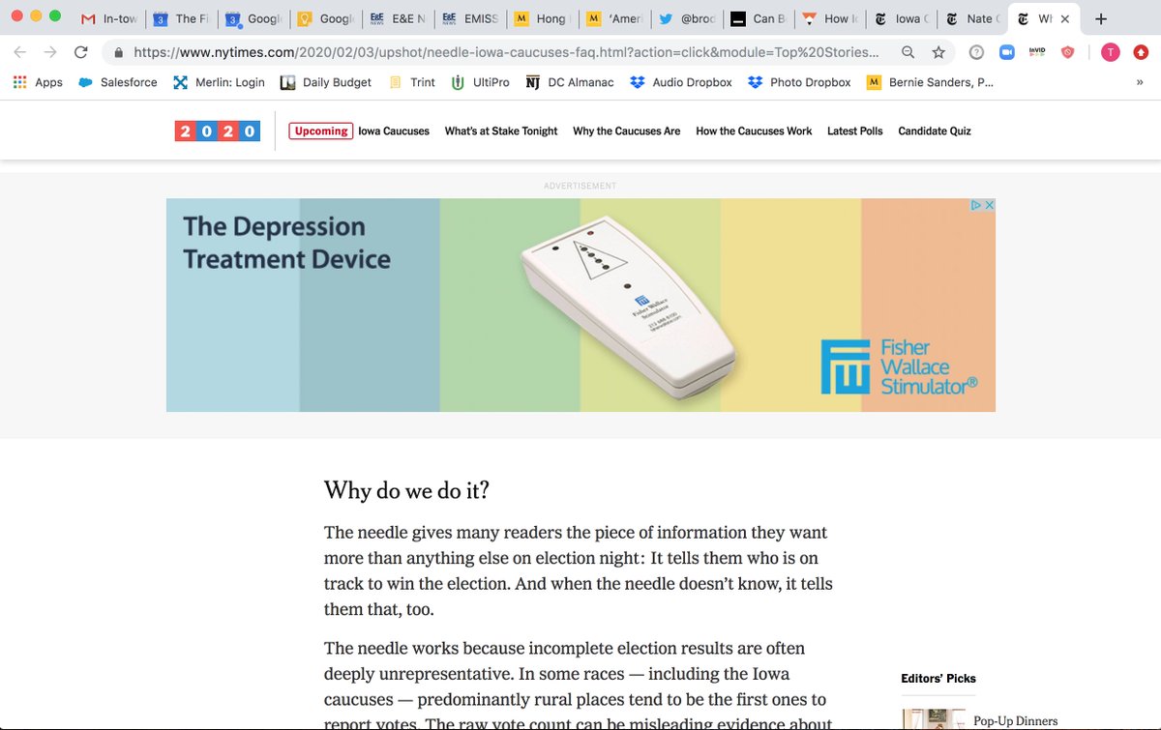Click the Editors' Picks heading
This screenshot has width=1161, height=730.
(x=938, y=679)
